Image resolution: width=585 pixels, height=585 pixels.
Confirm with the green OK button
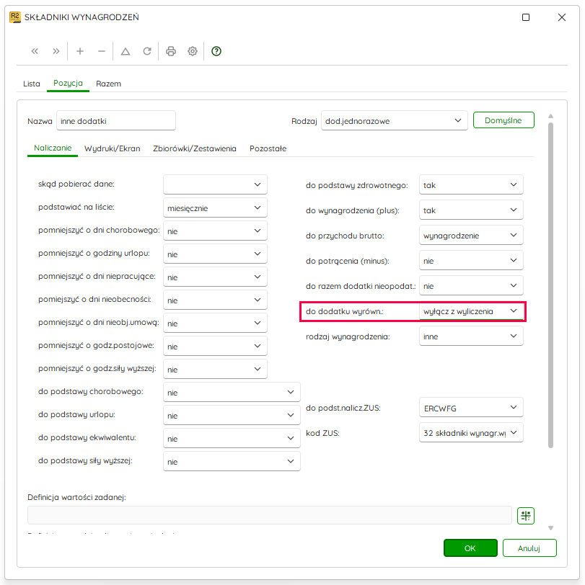click(470, 548)
